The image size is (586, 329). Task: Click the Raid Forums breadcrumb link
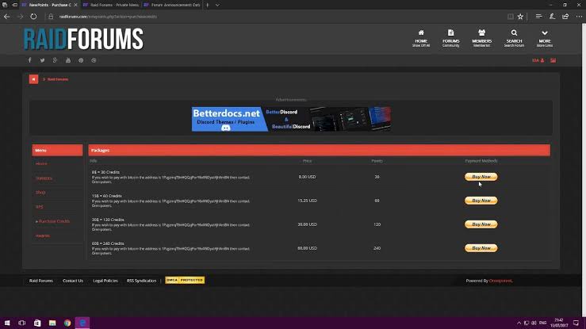point(58,79)
